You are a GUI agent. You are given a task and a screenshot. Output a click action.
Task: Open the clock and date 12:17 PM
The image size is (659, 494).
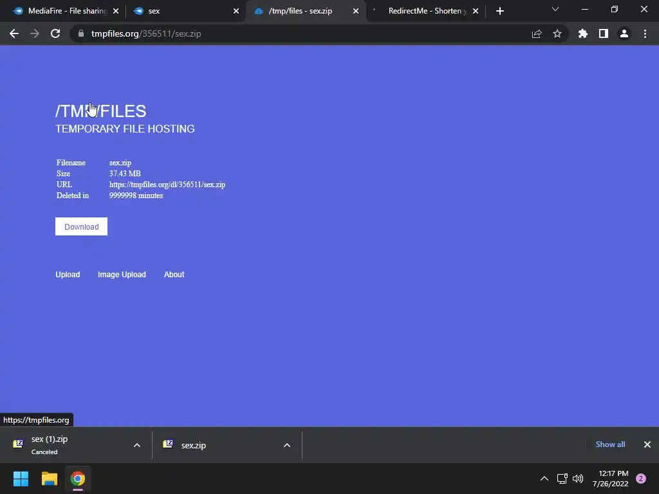tap(611, 479)
